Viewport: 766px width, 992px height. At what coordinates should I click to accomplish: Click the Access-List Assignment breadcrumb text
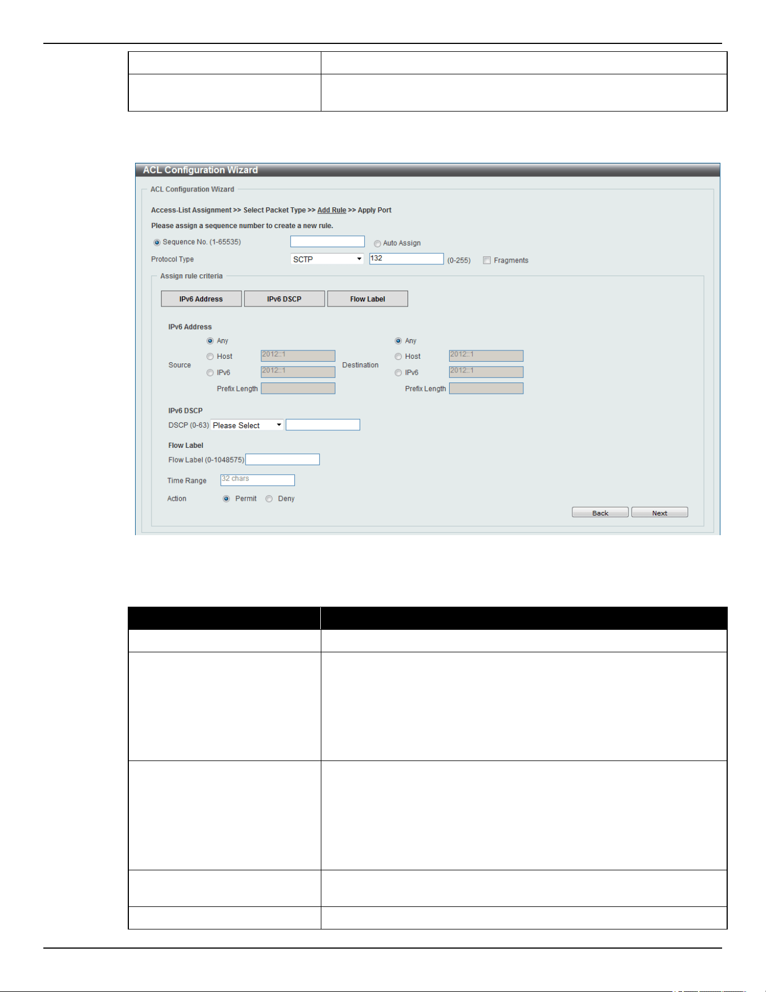pyautogui.click(x=191, y=210)
